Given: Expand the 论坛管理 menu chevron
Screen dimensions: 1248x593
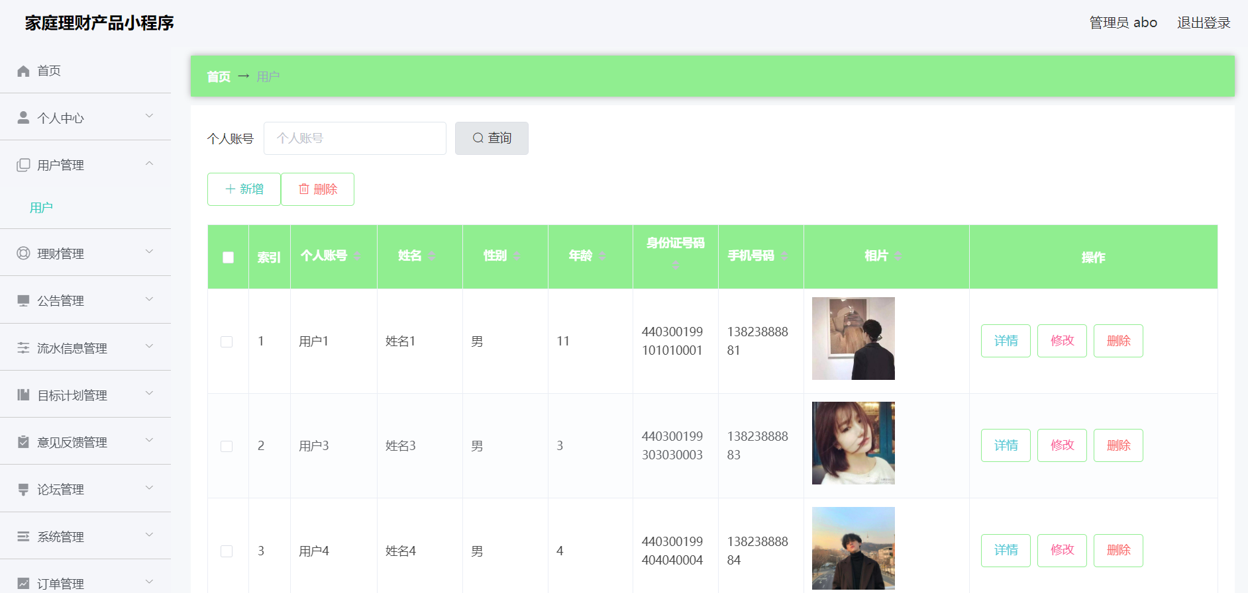Looking at the screenshot, I should tap(149, 488).
